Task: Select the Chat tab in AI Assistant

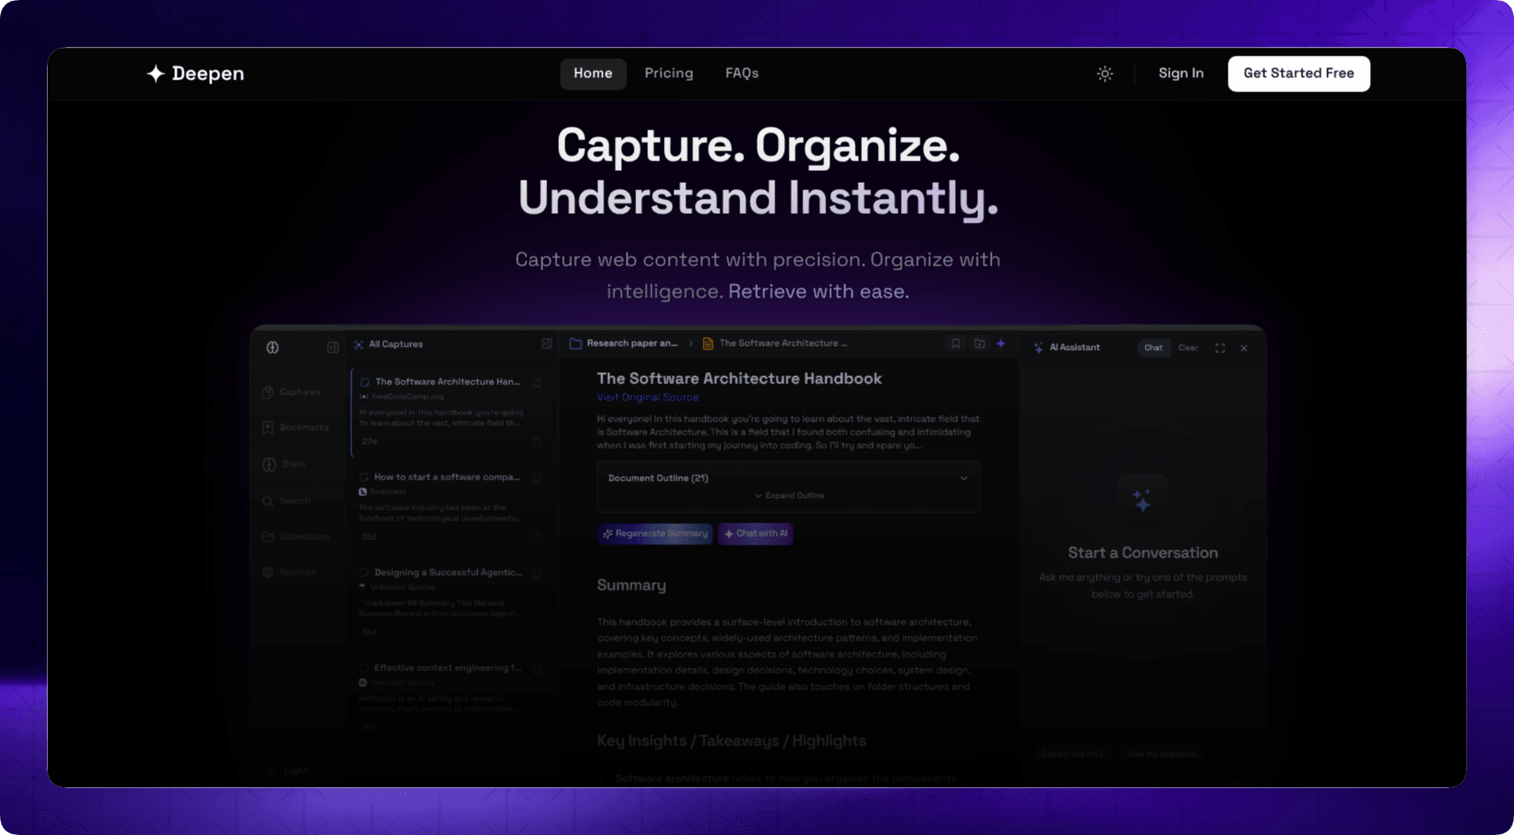Action: coord(1153,348)
